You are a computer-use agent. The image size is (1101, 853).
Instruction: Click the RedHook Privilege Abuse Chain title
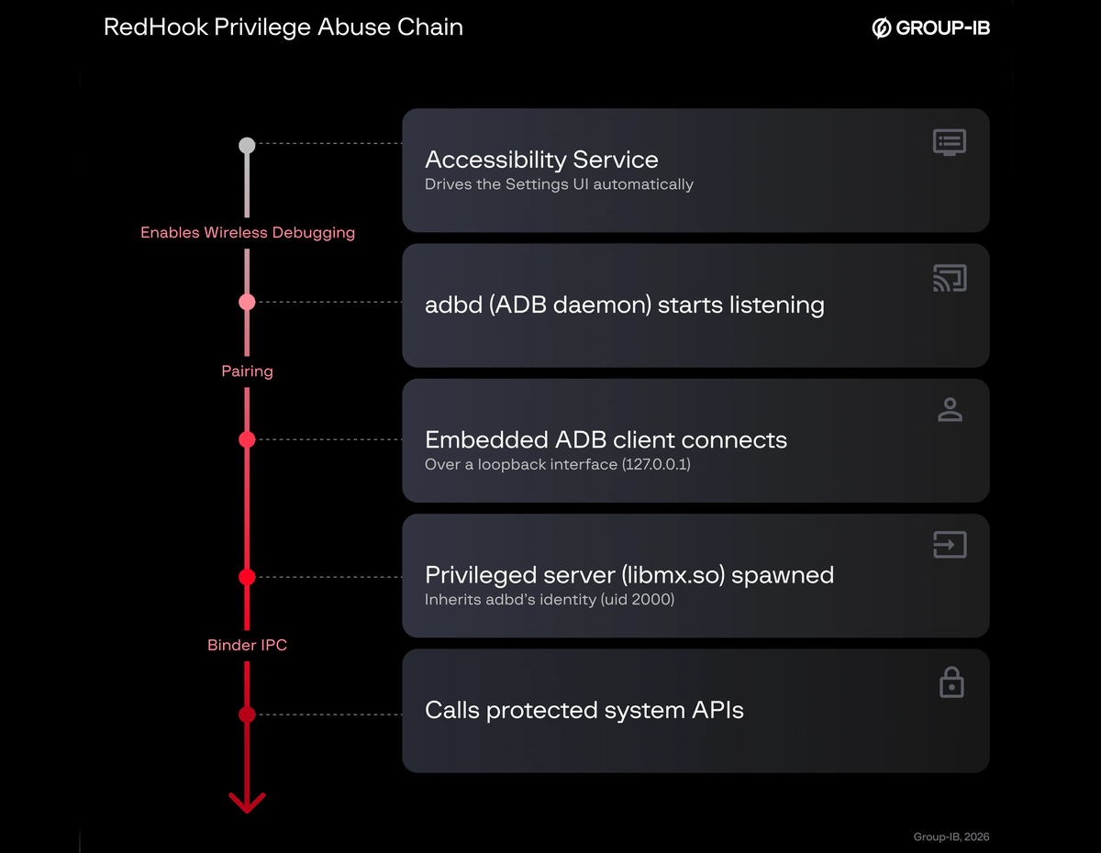click(284, 28)
